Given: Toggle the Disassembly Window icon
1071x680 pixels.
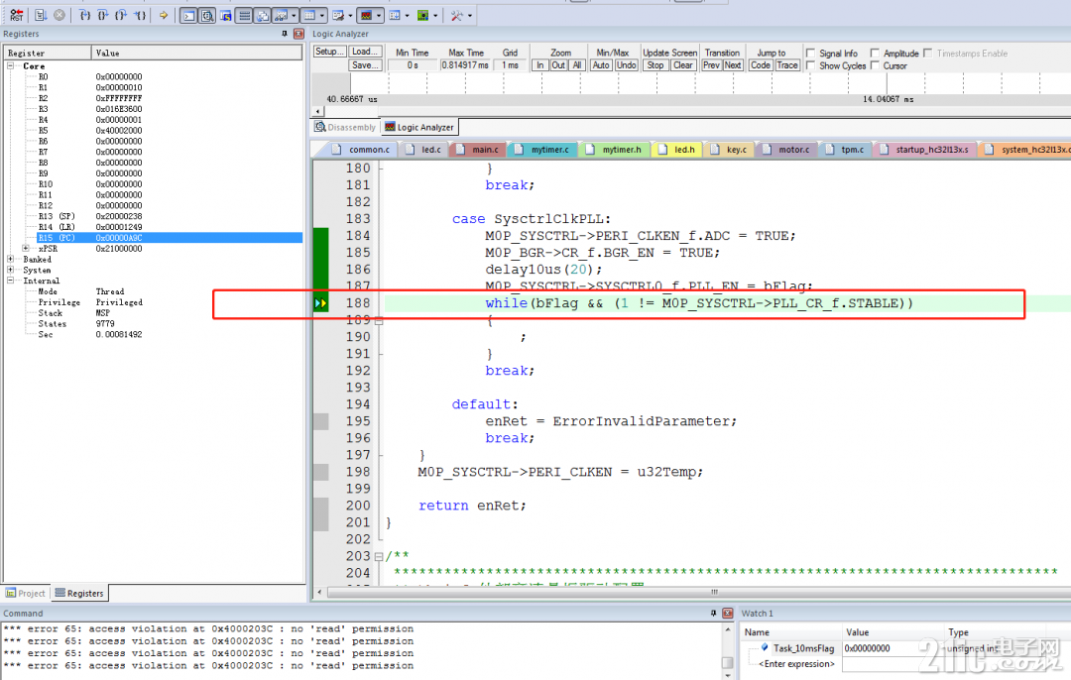Looking at the screenshot, I should [207, 15].
